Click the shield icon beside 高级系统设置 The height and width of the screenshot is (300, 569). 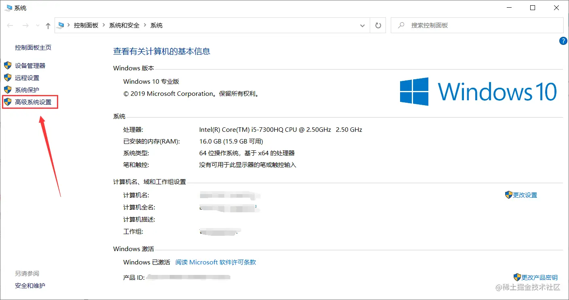coord(8,102)
